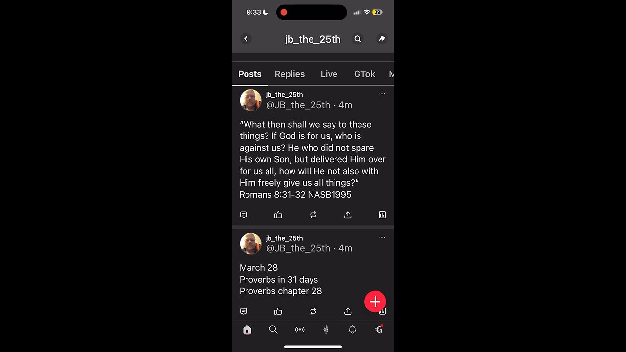Image resolution: width=626 pixels, height=352 pixels.
Task: Open options menu for Romans post
Action: coord(382,94)
